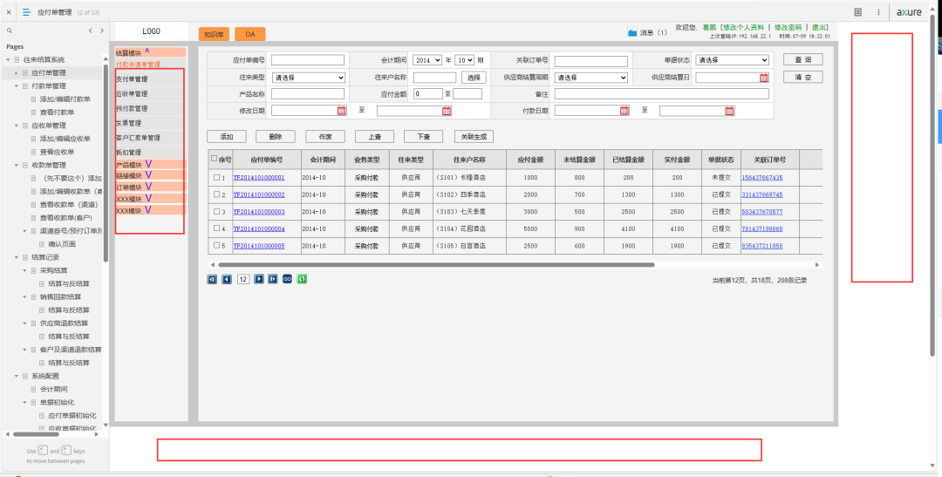Click the 查询 search button

pos(802,59)
